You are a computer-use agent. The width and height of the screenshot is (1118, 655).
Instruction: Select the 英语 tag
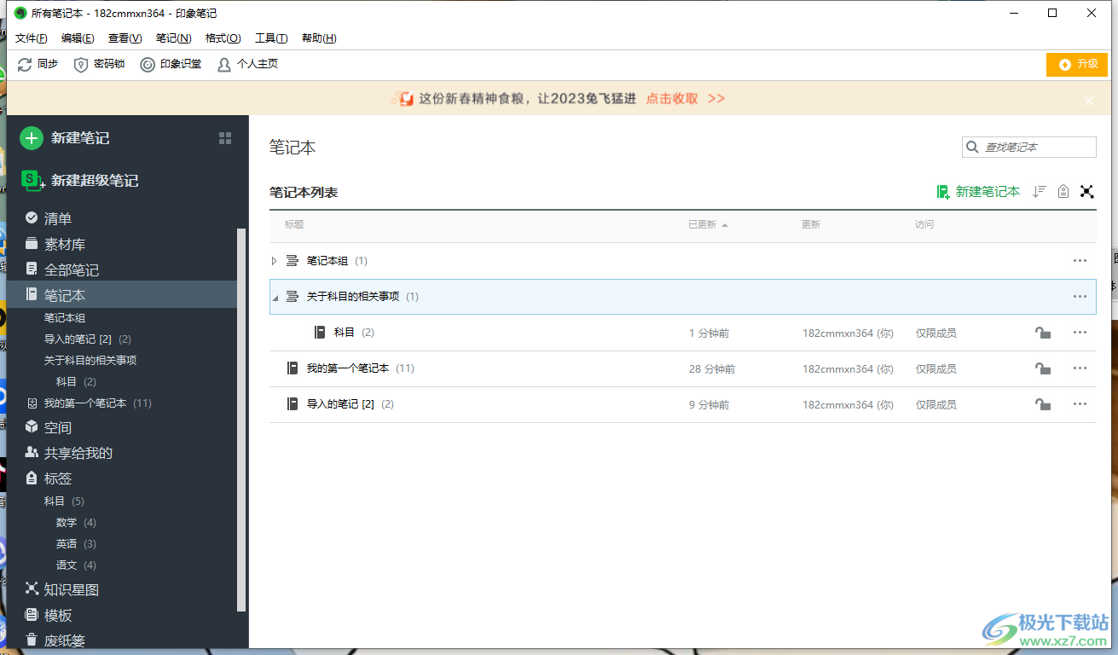coord(76,544)
